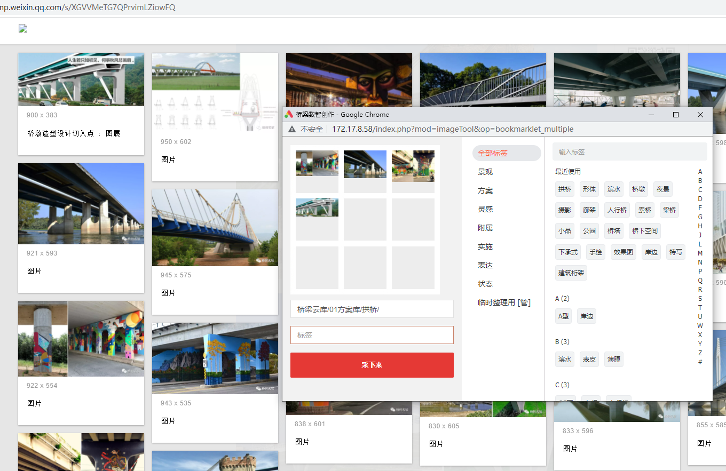Select the 景观 tag category
This screenshot has height=471, width=726.
point(485,172)
